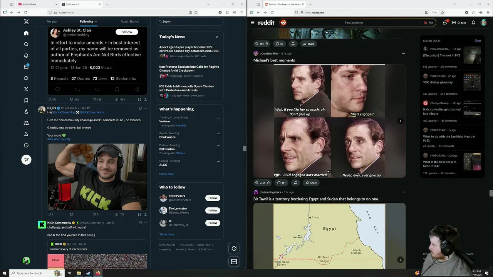Follow Ashley St. Clair

127,32
